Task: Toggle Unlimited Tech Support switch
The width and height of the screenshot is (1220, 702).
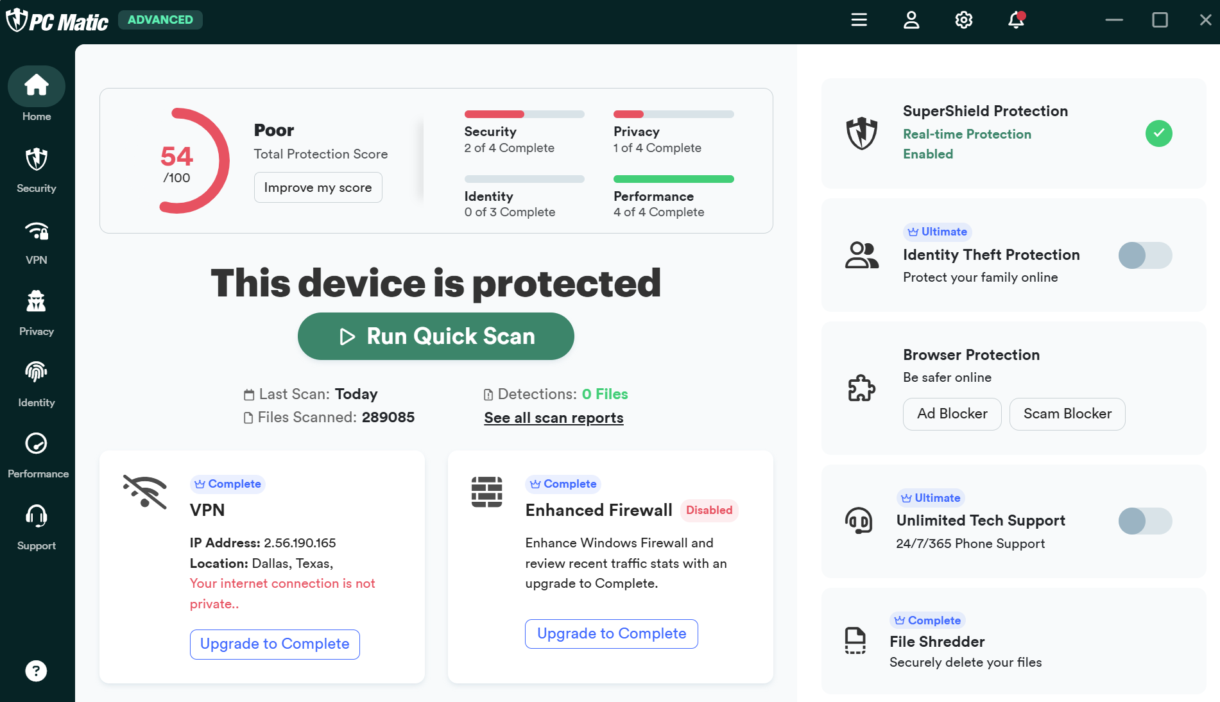Action: click(1145, 521)
